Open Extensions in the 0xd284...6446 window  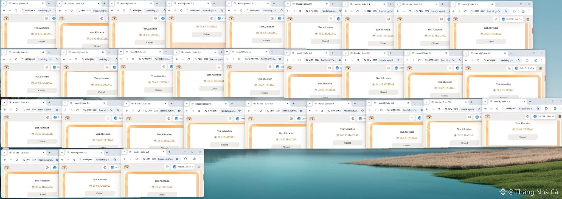pos(546,109)
